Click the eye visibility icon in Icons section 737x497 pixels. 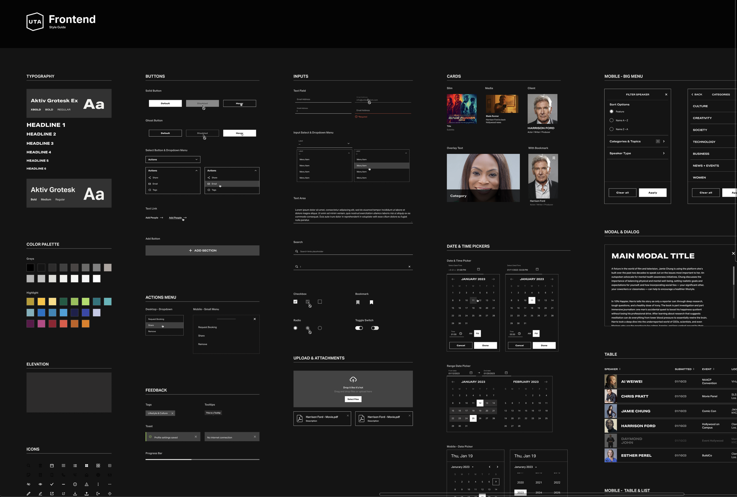(40, 484)
